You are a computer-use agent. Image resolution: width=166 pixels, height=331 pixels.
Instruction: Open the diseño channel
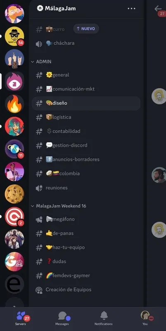pyautogui.click(x=86, y=103)
